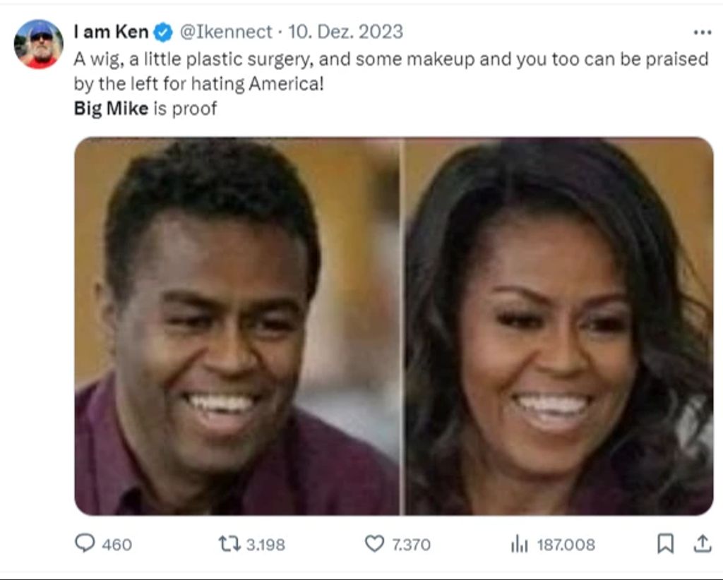Screen dimensions: 723x580
Task: Click the 7.370 likes count
Action: coord(411,544)
